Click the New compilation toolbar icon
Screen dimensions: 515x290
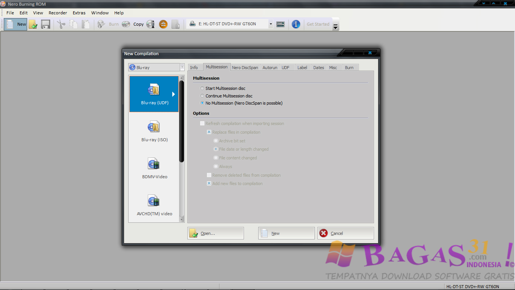[x=15, y=24]
